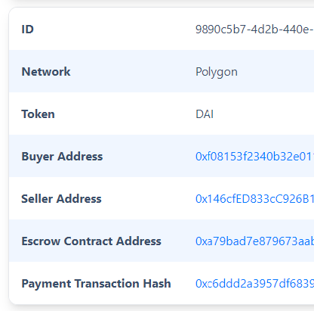Open the Buyer Address link
This screenshot has width=314, height=311.
click(254, 157)
